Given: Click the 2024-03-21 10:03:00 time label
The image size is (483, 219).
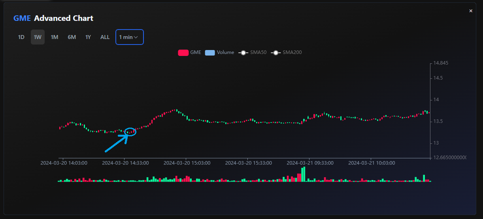Looking at the screenshot, I should pos(371,163).
